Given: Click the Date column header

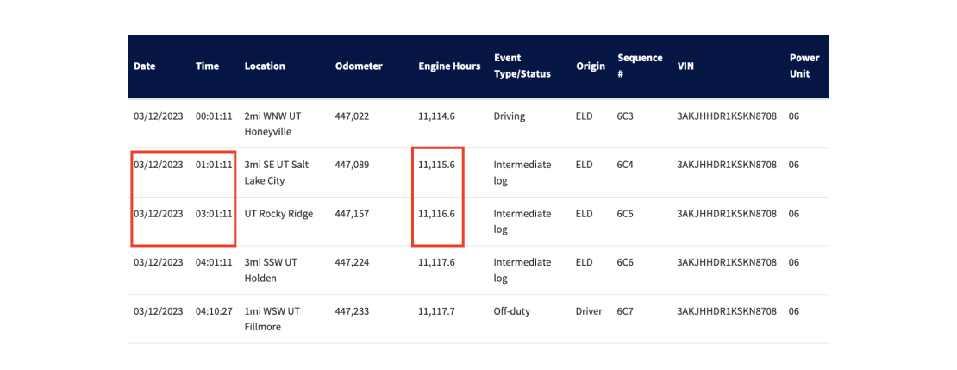Looking at the screenshot, I should tap(145, 66).
